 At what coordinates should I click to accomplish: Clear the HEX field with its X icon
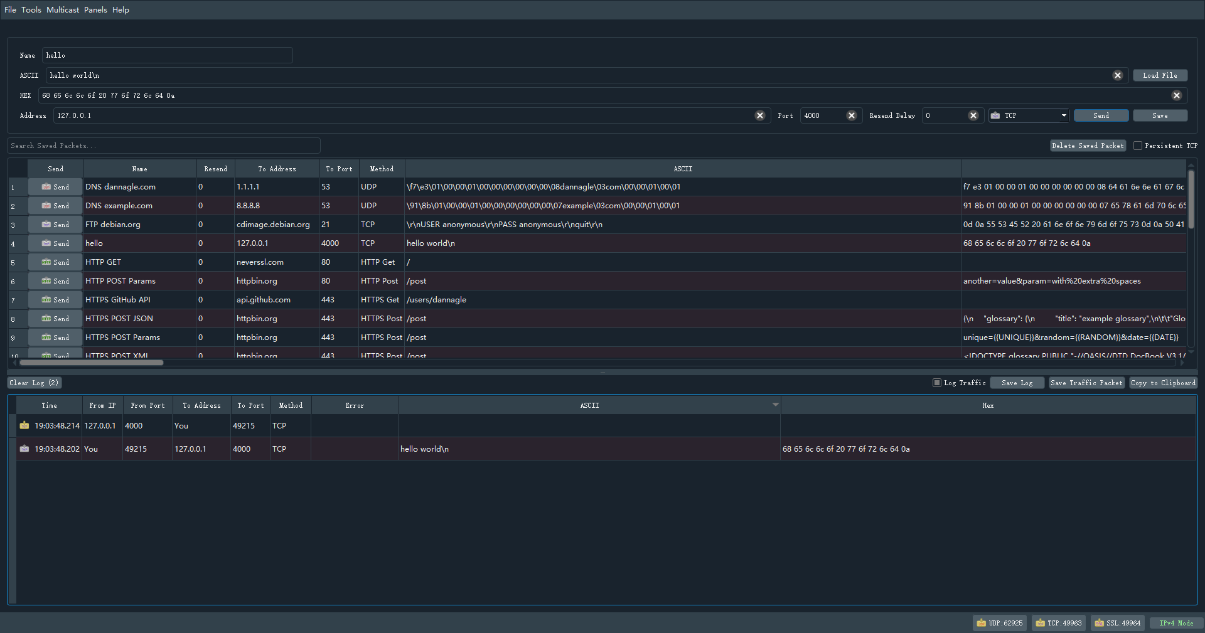1177,95
